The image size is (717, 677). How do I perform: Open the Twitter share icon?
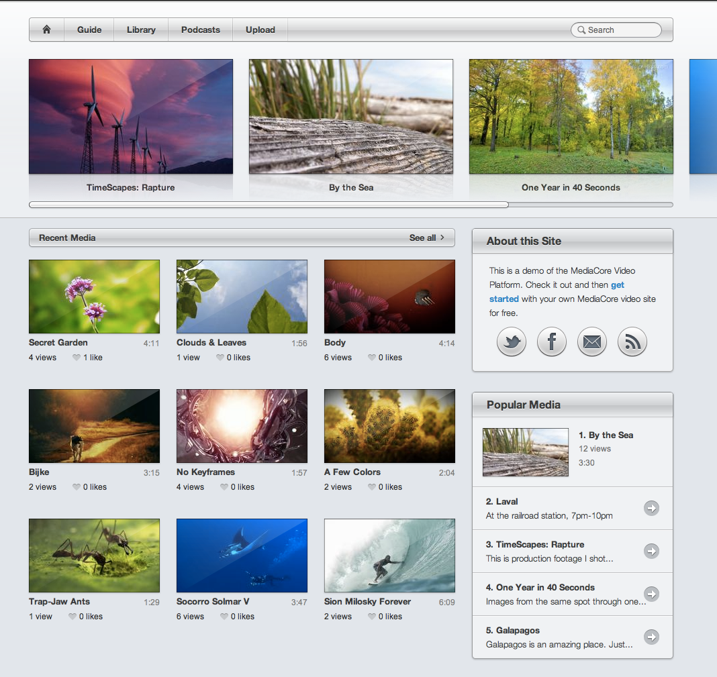(x=511, y=342)
